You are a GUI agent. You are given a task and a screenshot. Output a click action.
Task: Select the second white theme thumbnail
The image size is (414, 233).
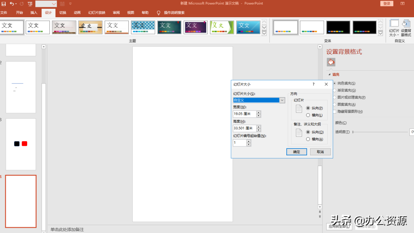click(x=38, y=28)
